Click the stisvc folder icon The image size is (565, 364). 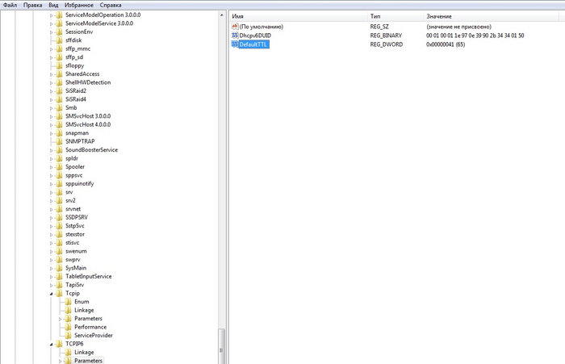[60, 243]
